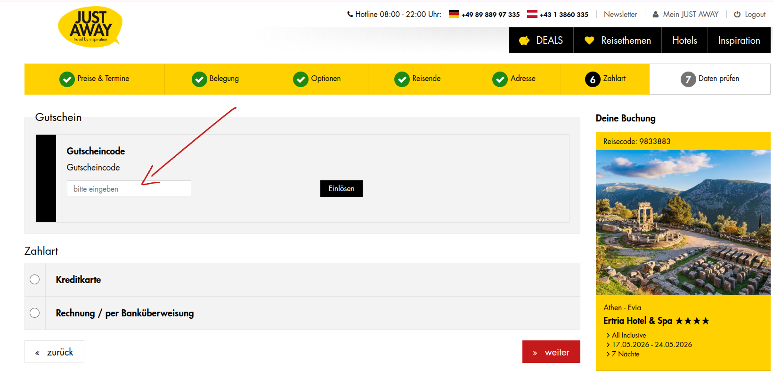Open the Inspiration menu
The width and height of the screenshot is (773, 371).
739,40
